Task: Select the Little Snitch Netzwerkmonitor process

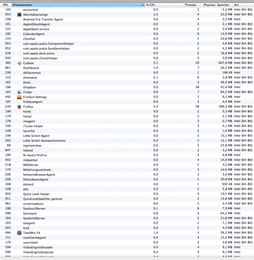Action: [x=45, y=141]
